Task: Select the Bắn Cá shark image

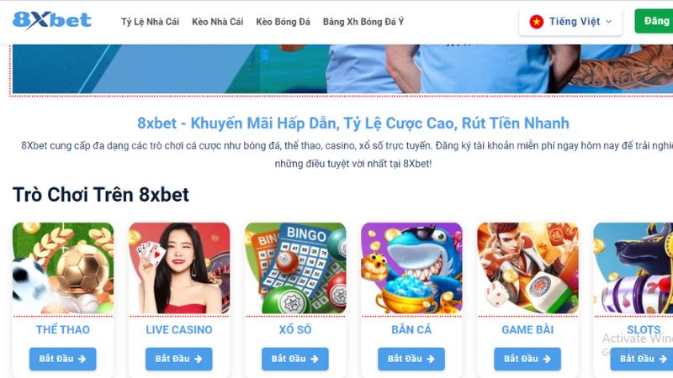Action: point(411,268)
